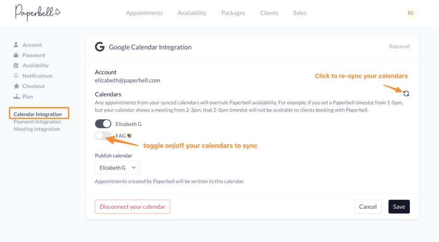
Task: Click Disconnect your calendar button
Action: 132,206
